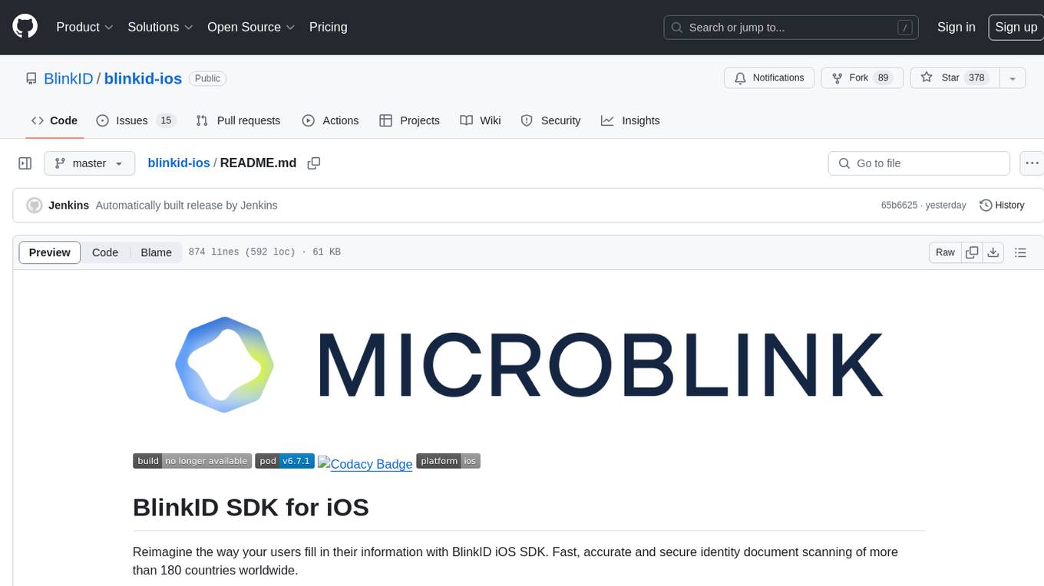
Task: Open the GitHub homepage logo
Action: coord(25,27)
